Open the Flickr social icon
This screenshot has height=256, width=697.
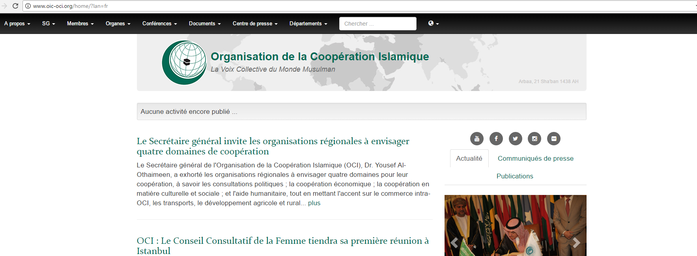click(x=553, y=139)
